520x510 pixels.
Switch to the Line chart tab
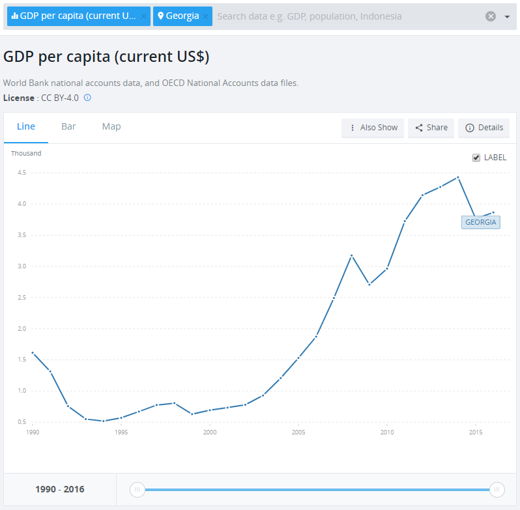pos(26,126)
